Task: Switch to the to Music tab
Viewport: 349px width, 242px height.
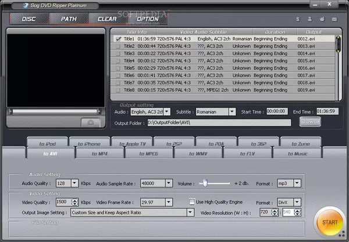Action: pos(298,154)
